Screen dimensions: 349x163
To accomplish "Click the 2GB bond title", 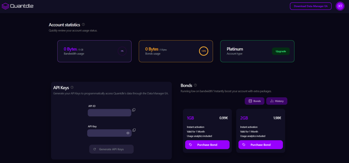I will [244, 118].
